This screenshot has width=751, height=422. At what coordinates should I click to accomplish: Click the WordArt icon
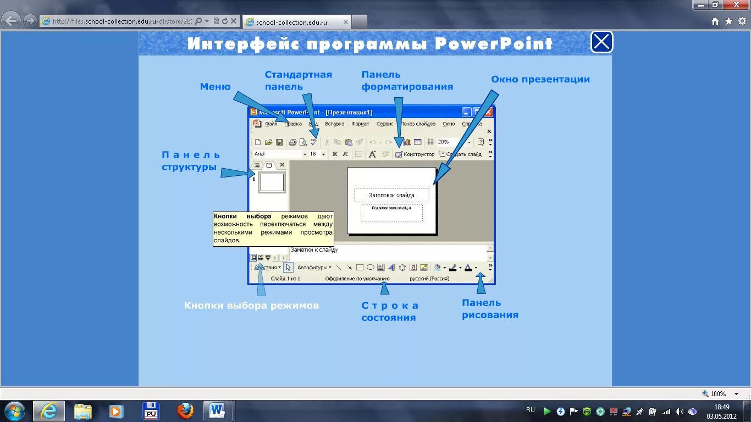click(x=392, y=268)
